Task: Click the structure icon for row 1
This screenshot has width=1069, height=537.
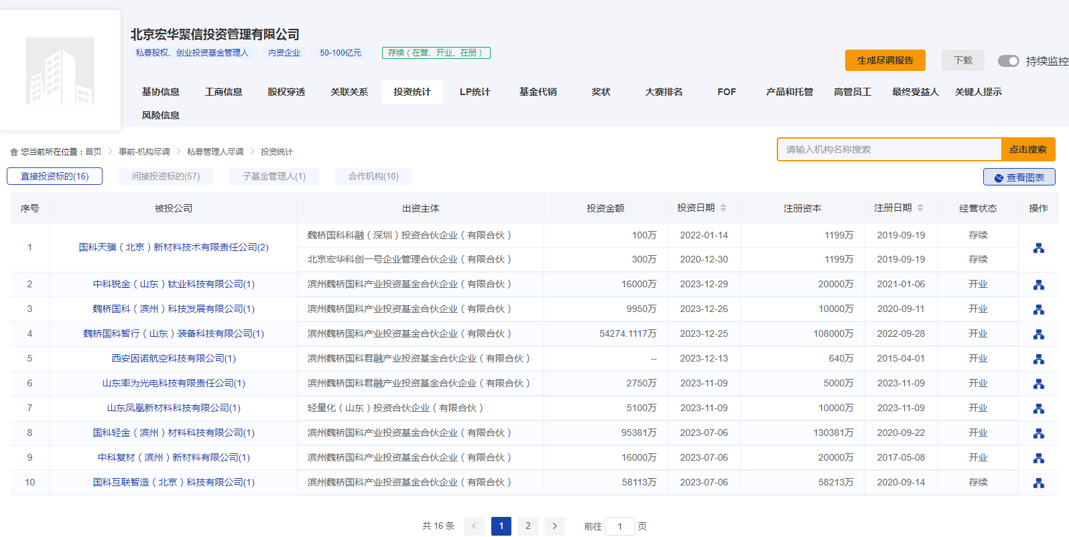Action: coord(1038,248)
